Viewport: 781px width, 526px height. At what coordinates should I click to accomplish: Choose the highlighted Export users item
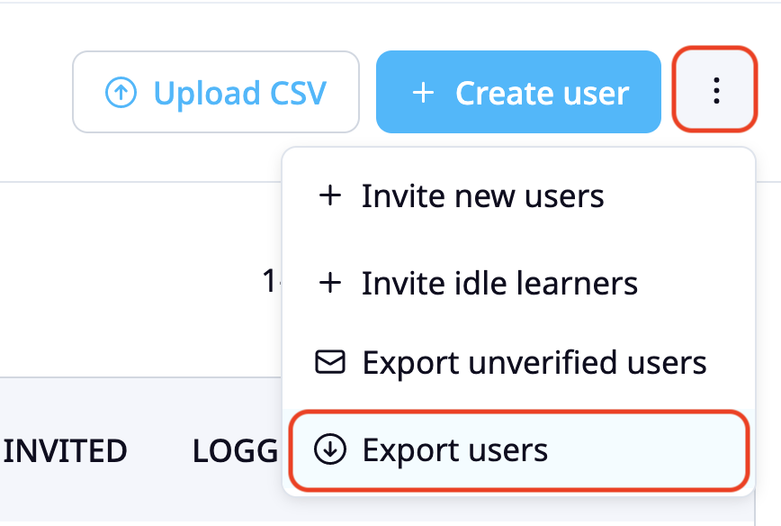click(518, 450)
